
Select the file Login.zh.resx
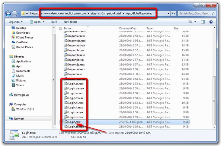[x=76, y=127]
